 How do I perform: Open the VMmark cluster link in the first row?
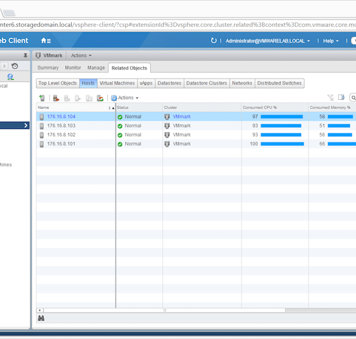(182, 117)
